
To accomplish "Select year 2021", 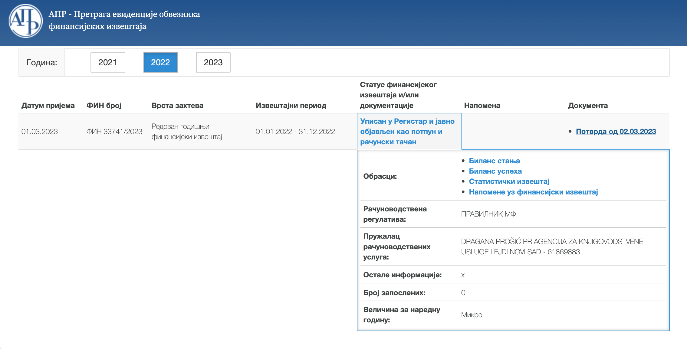I will tap(107, 62).
